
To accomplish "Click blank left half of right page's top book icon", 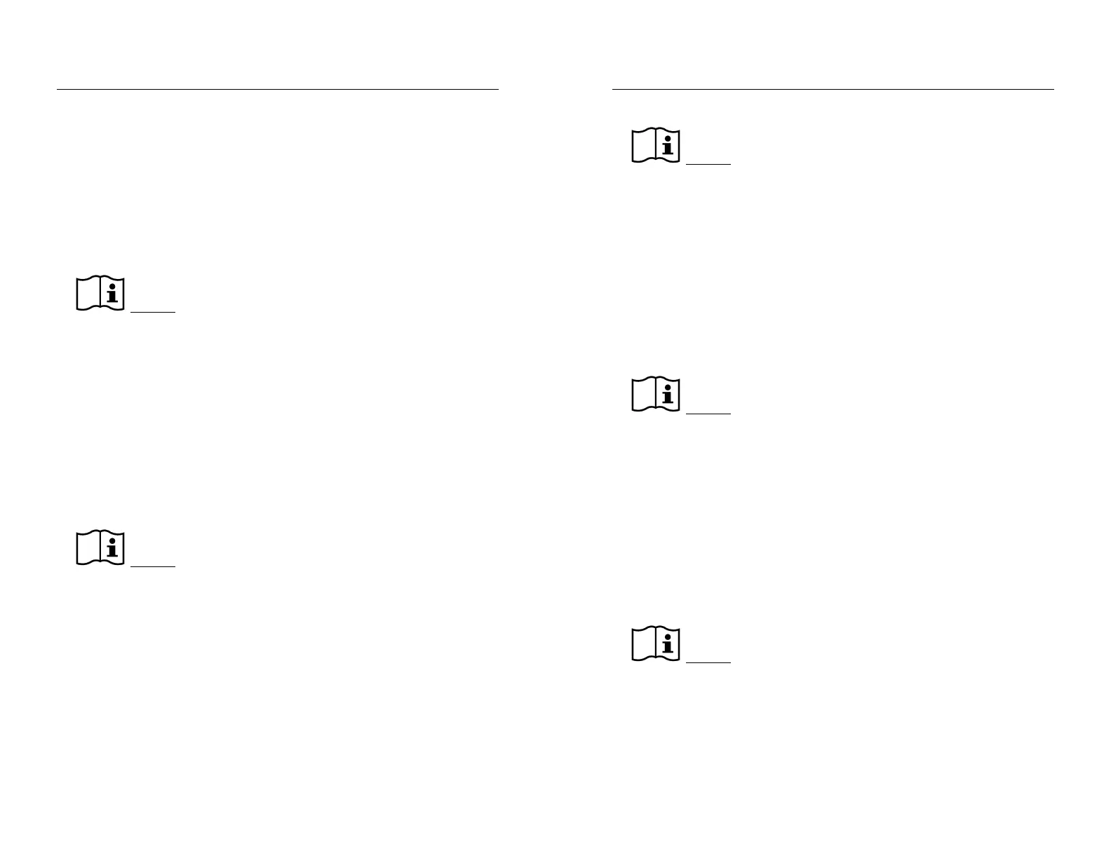I will (644, 147).
